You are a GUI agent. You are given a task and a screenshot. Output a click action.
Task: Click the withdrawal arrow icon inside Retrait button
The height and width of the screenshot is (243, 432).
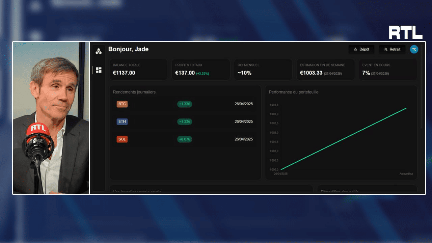click(x=386, y=49)
